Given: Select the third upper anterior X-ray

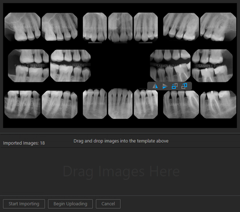Looking at the screenshot, I should 146,27.
